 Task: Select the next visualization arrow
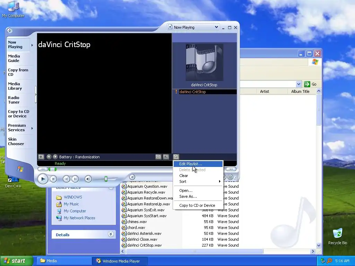(55, 157)
